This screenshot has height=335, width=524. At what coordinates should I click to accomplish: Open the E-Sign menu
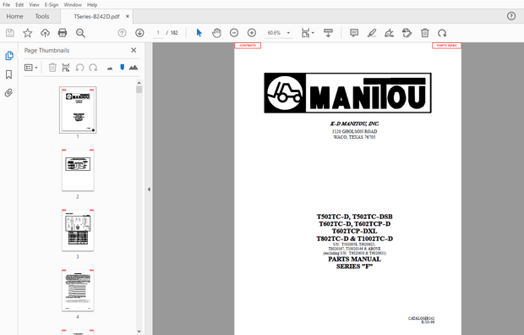[52, 5]
